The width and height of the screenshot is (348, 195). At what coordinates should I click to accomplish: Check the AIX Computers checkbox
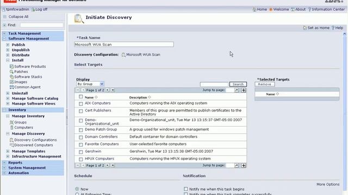point(81,103)
